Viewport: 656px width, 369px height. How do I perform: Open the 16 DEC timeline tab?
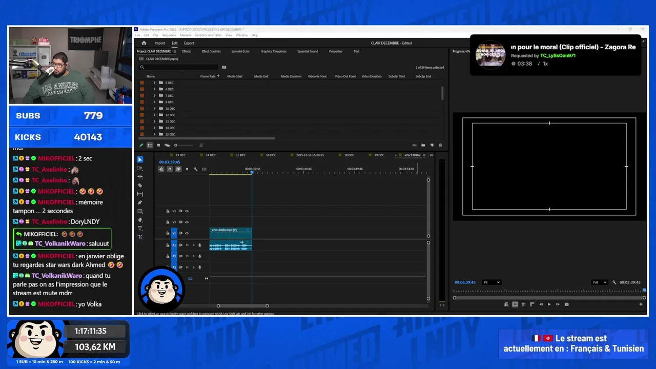pos(271,155)
